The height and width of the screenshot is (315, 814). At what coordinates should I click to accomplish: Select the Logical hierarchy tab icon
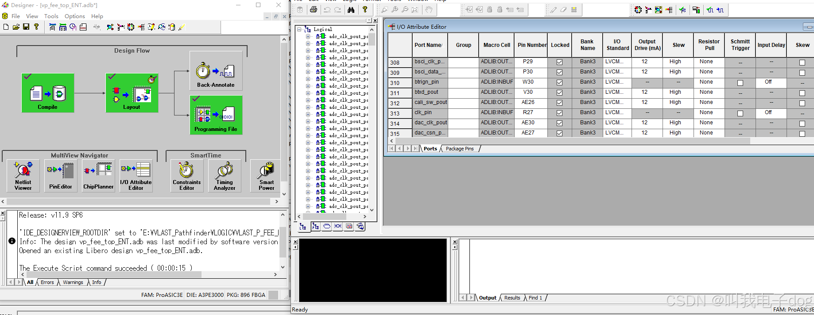[303, 227]
